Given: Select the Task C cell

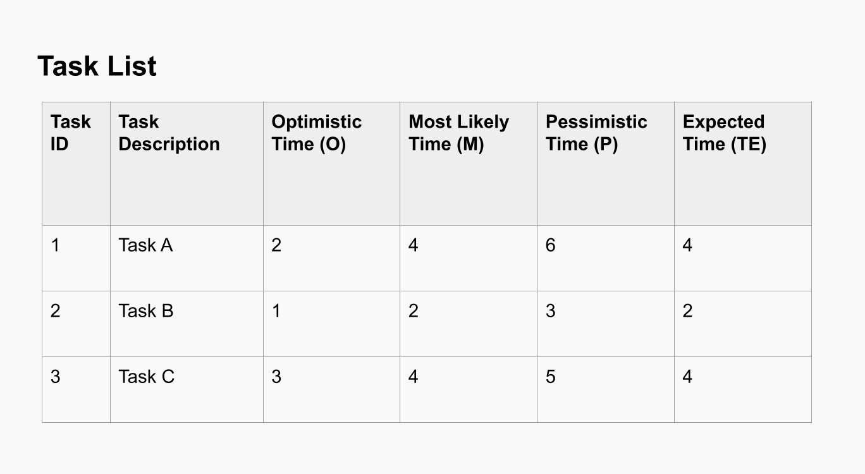Looking at the screenshot, I should point(146,377).
